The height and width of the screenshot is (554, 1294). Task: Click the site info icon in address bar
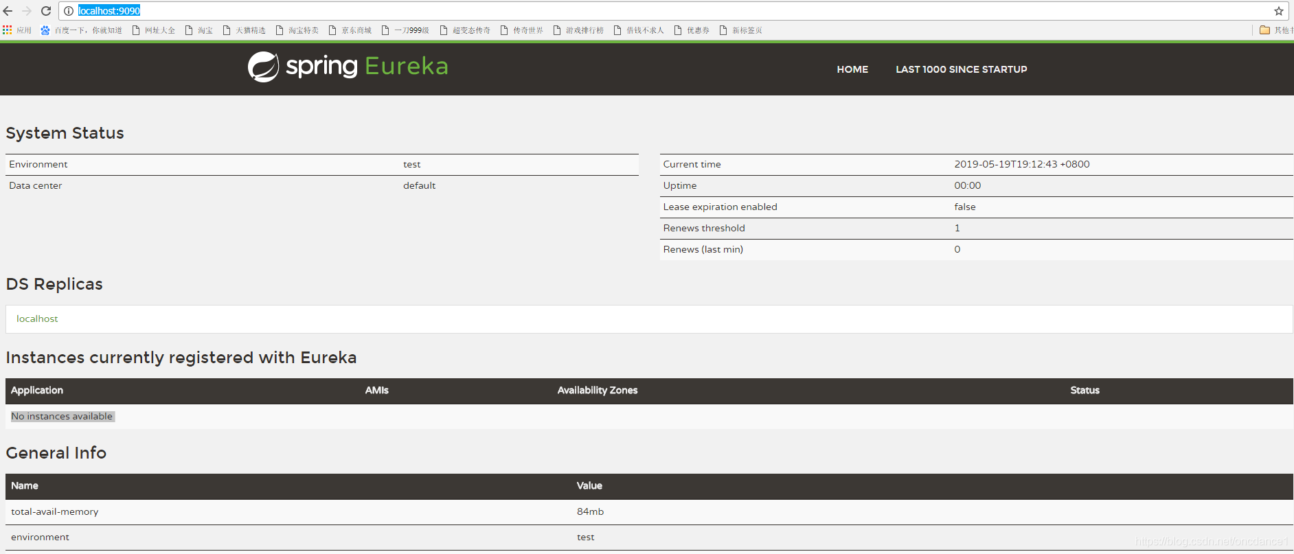pyautogui.click(x=69, y=11)
